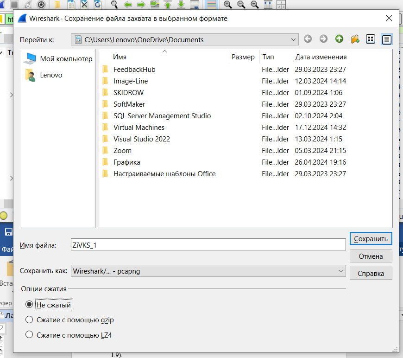
Task: Switch the file dialog to detail view
Action: click(x=386, y=39)
